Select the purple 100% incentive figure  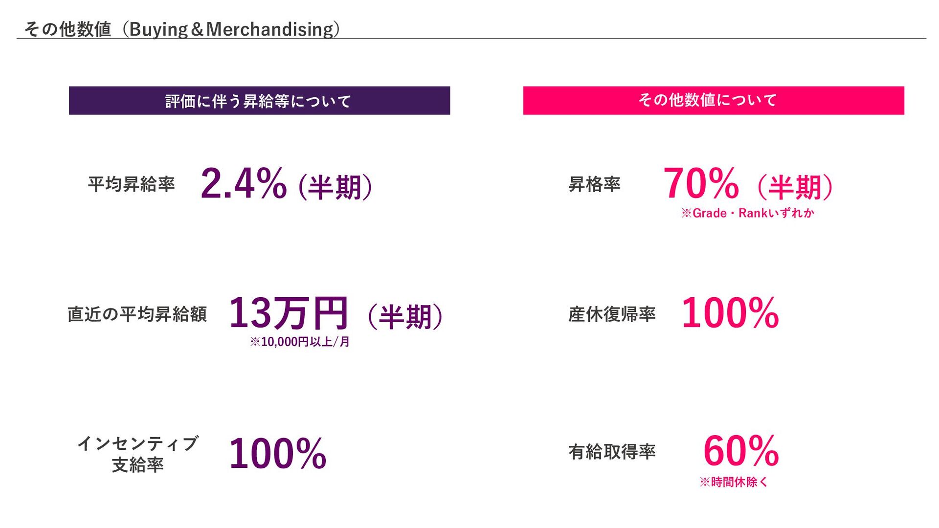278,453
